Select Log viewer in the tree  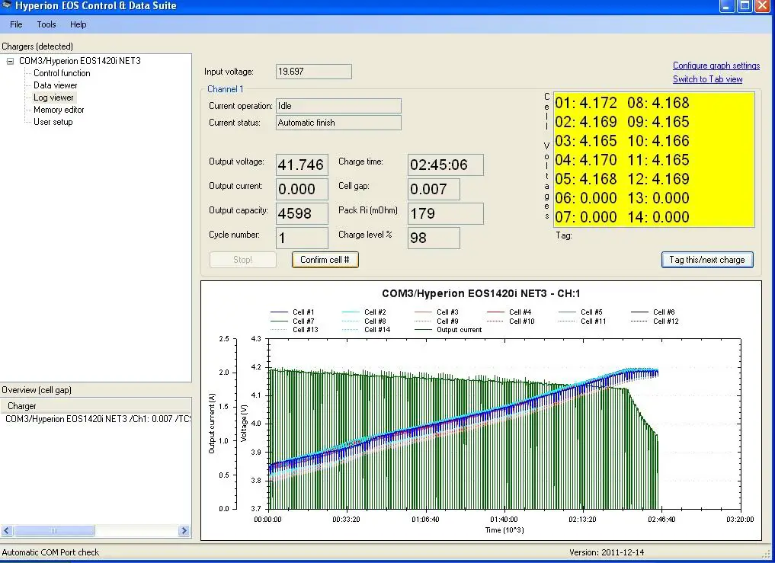click(53, 98)
